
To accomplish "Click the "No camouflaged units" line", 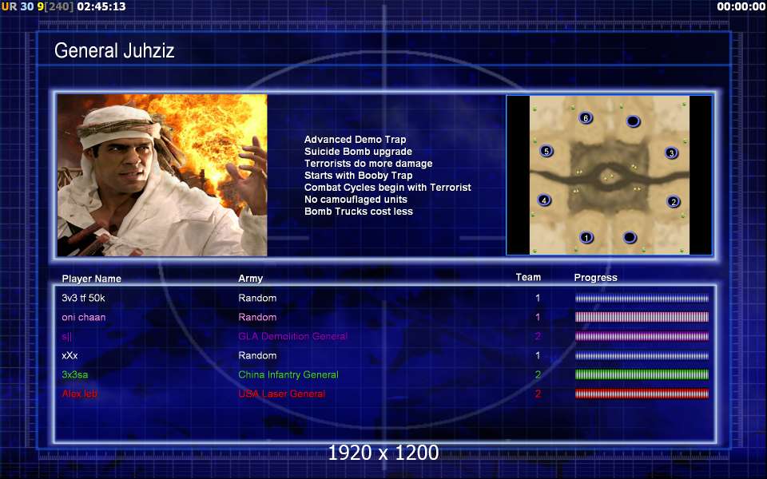I will pyautogui.click(x=356, y=200).
